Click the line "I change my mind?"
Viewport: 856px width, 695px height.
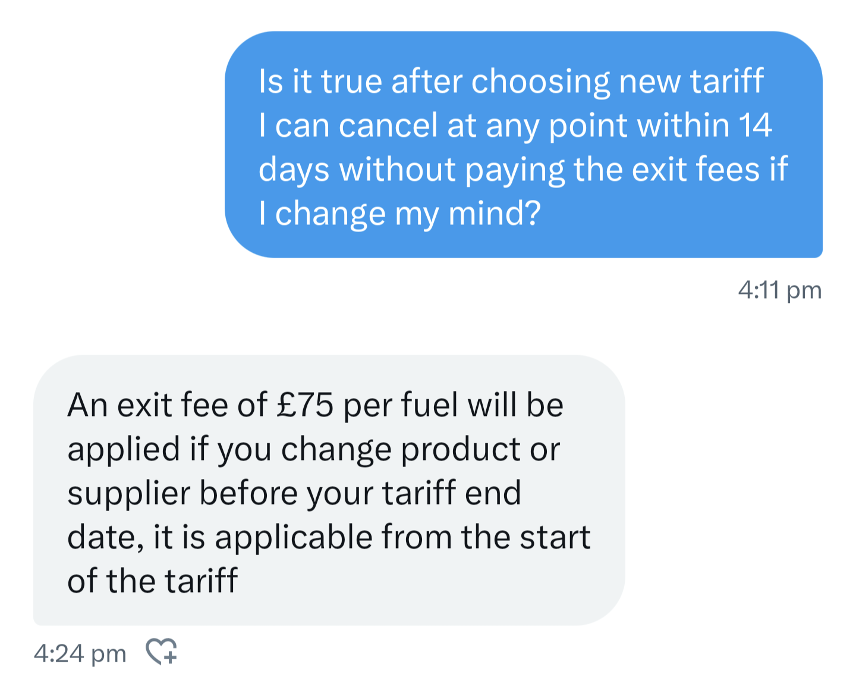pos(399,213)
